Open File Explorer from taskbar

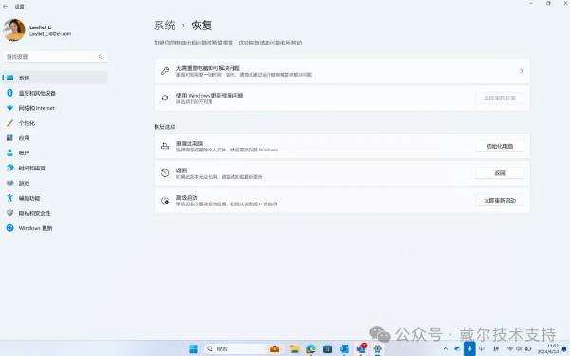[x=294, y=348]
